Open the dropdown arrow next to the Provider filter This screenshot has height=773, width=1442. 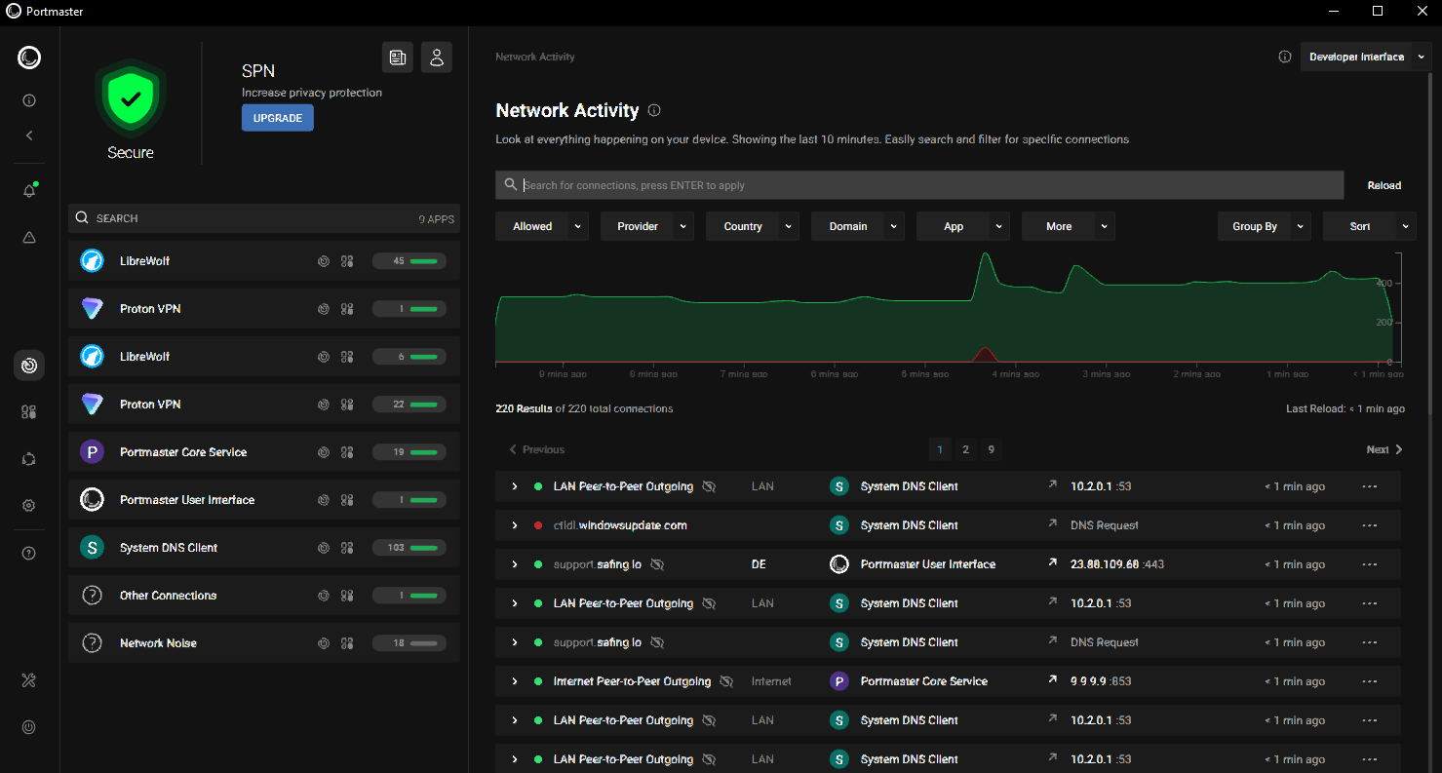pos(683,226)
